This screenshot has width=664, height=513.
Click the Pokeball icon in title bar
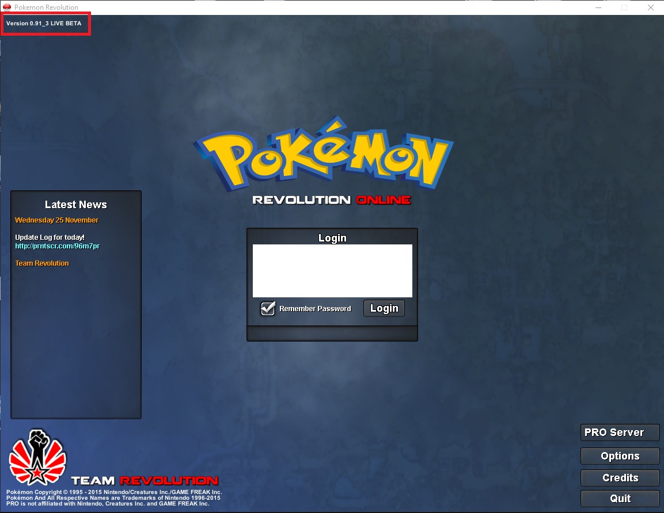click(7, 7)
